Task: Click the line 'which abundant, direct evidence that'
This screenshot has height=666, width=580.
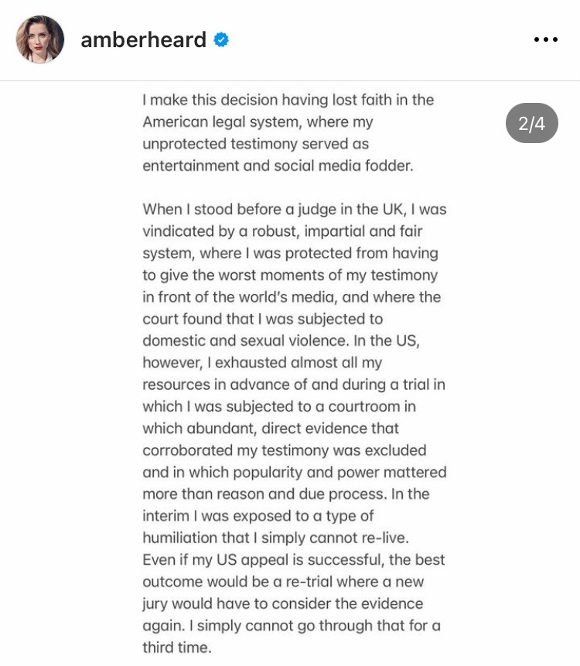Action: point(271,429)
